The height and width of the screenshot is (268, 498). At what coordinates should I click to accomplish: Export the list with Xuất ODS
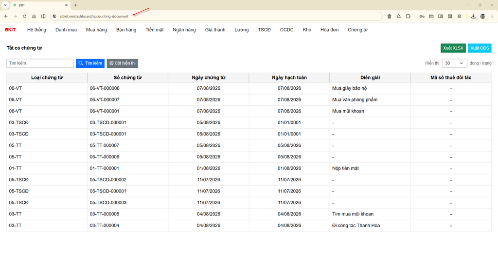pos(480,48)
